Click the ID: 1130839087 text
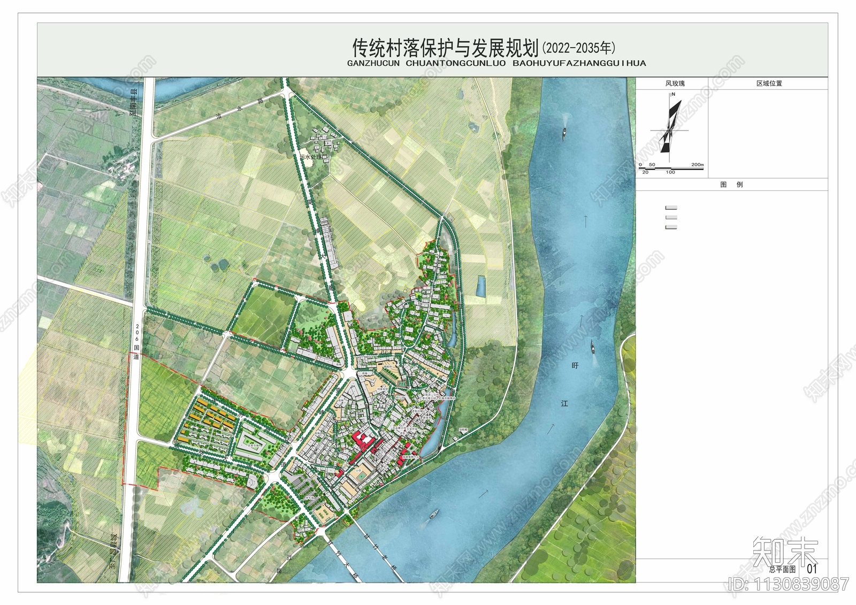 (x=789, y=584)
